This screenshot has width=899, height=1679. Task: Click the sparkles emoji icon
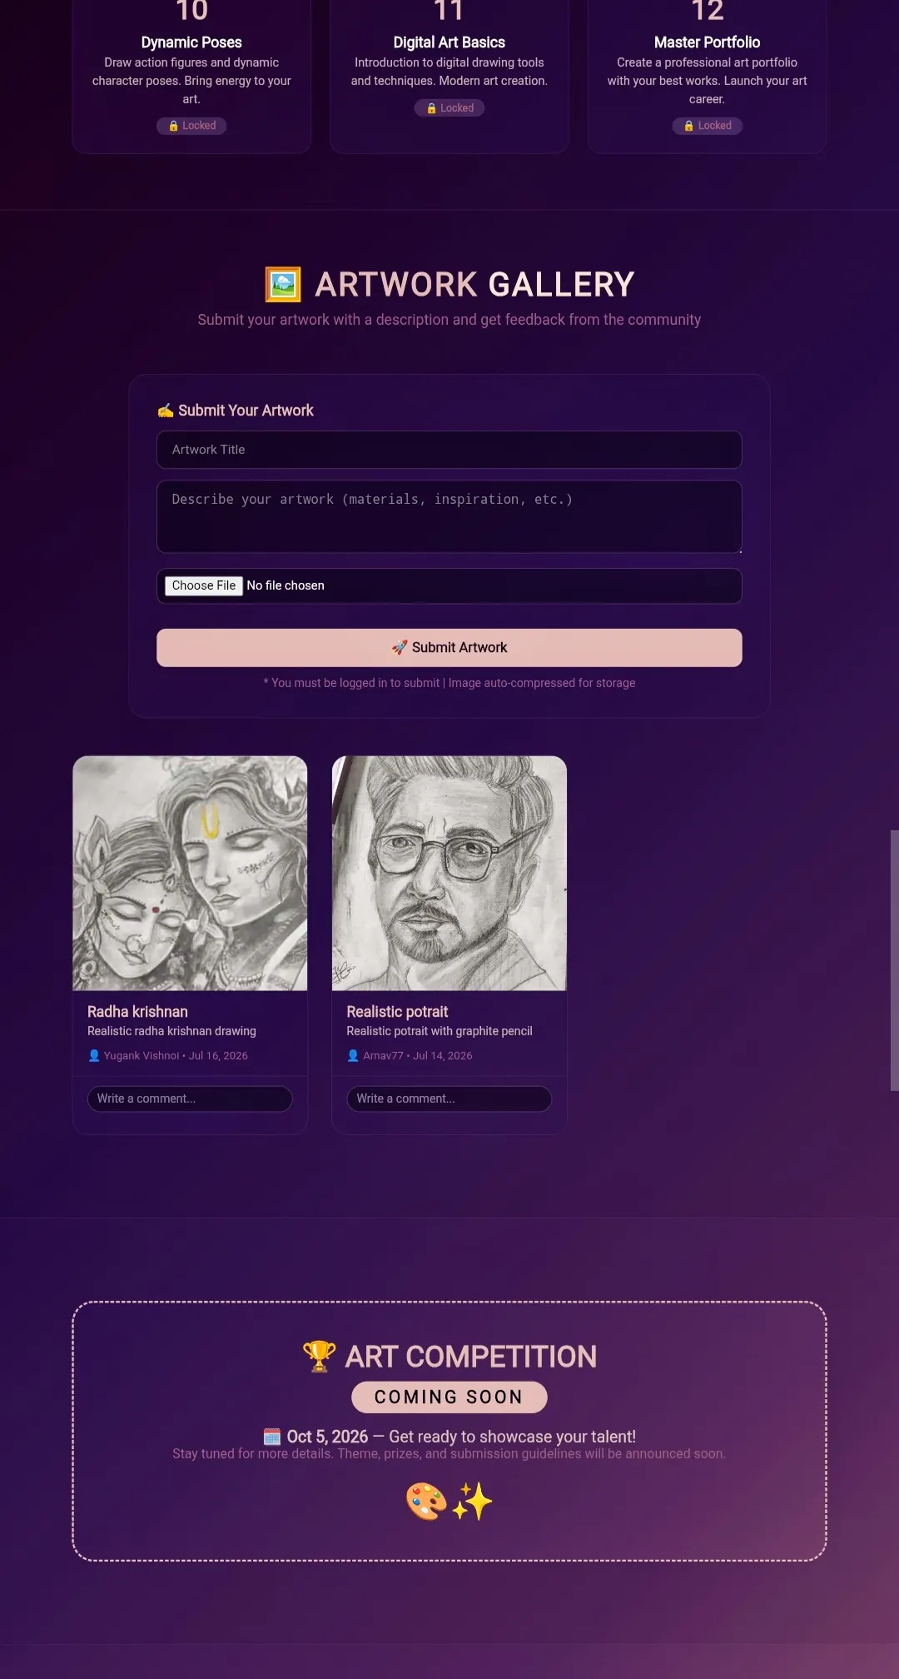pos(472,1502)
